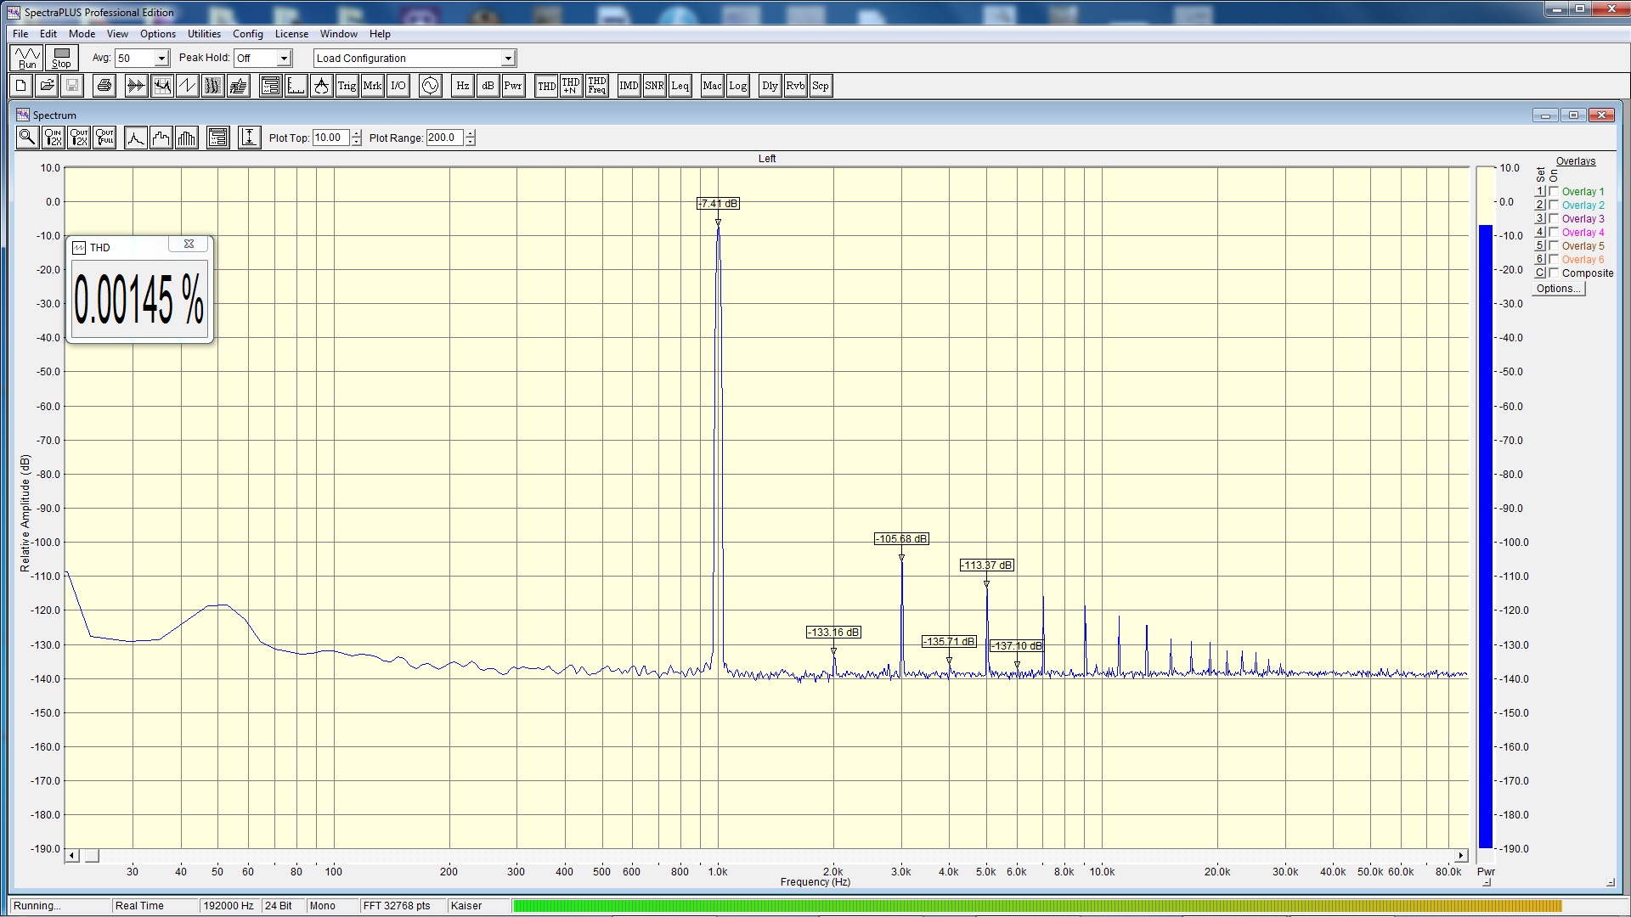Switch to bar graph plot style icon
The width and height of the screenshot is (1631, 917).
[186, 138]
